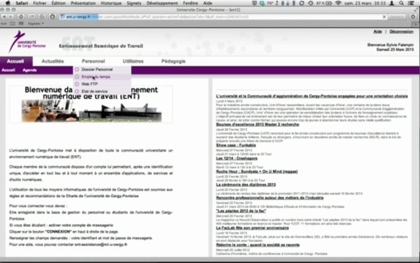Add a new tab with the plus button
Image resolution: width=420 pixels, height=263 pixels.
pyautogui.click(x=416, y=24)
